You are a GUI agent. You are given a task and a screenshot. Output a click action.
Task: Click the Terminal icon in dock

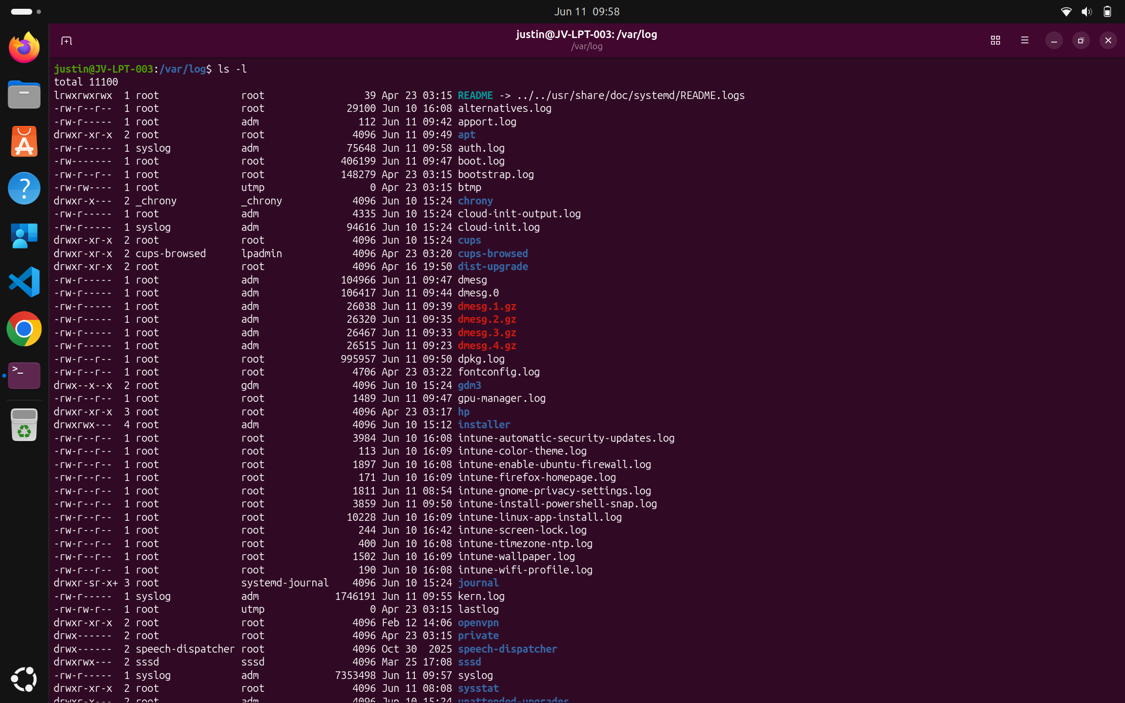click(x=24, y=376)
